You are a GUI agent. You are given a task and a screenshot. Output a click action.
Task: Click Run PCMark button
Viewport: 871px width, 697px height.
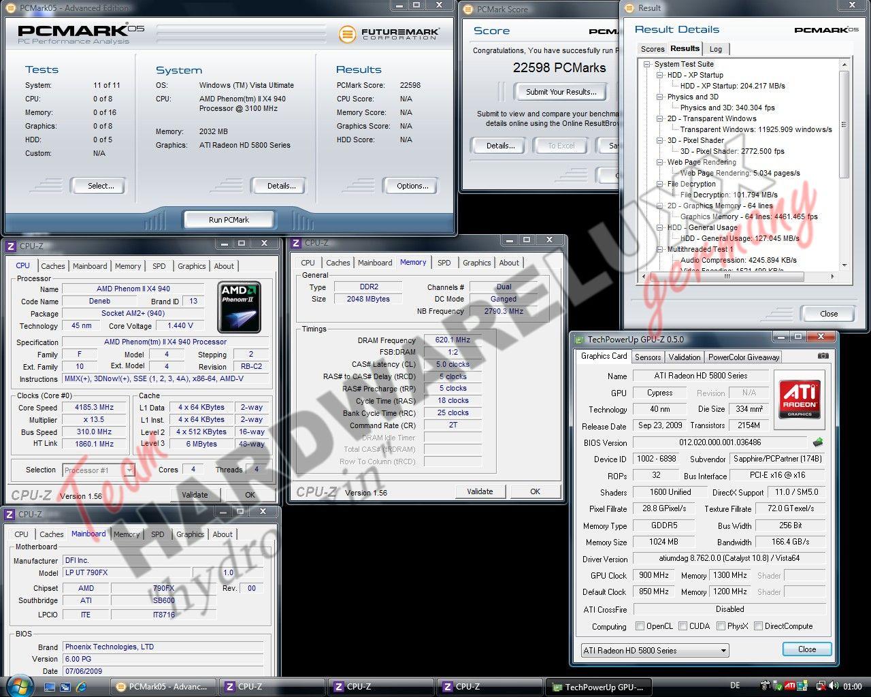[229, 220]
